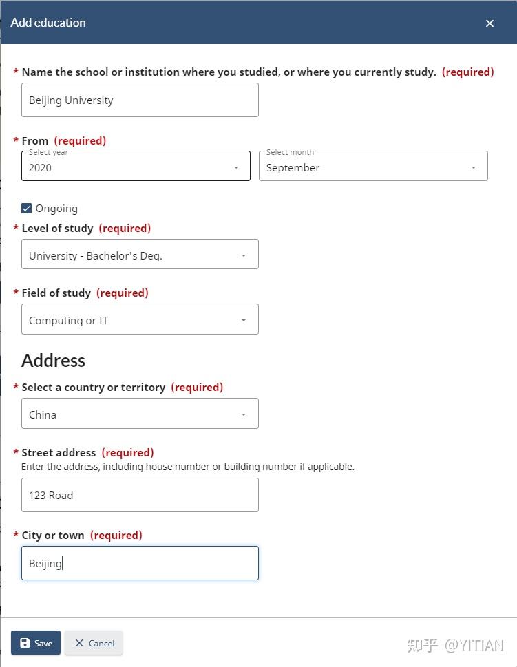The width and height of the screenshot is (517, 667).
Task: Click the school name input field
Action: pos(140,100)
